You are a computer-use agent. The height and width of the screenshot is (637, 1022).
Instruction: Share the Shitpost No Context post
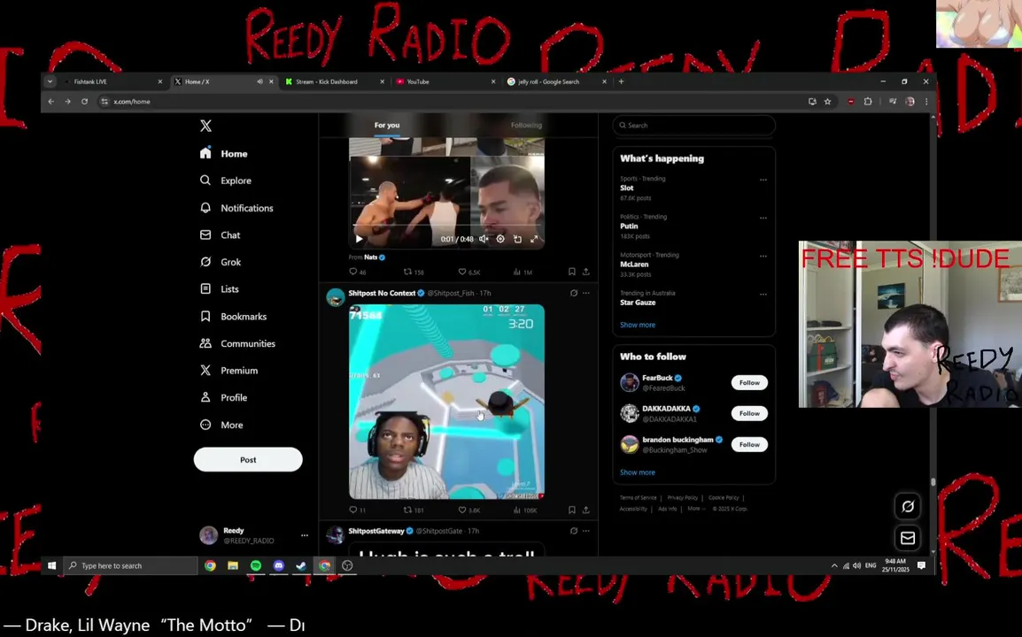tap(586, 510)
